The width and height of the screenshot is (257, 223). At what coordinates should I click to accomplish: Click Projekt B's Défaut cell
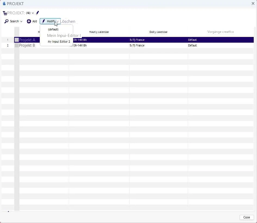point(221,45)
